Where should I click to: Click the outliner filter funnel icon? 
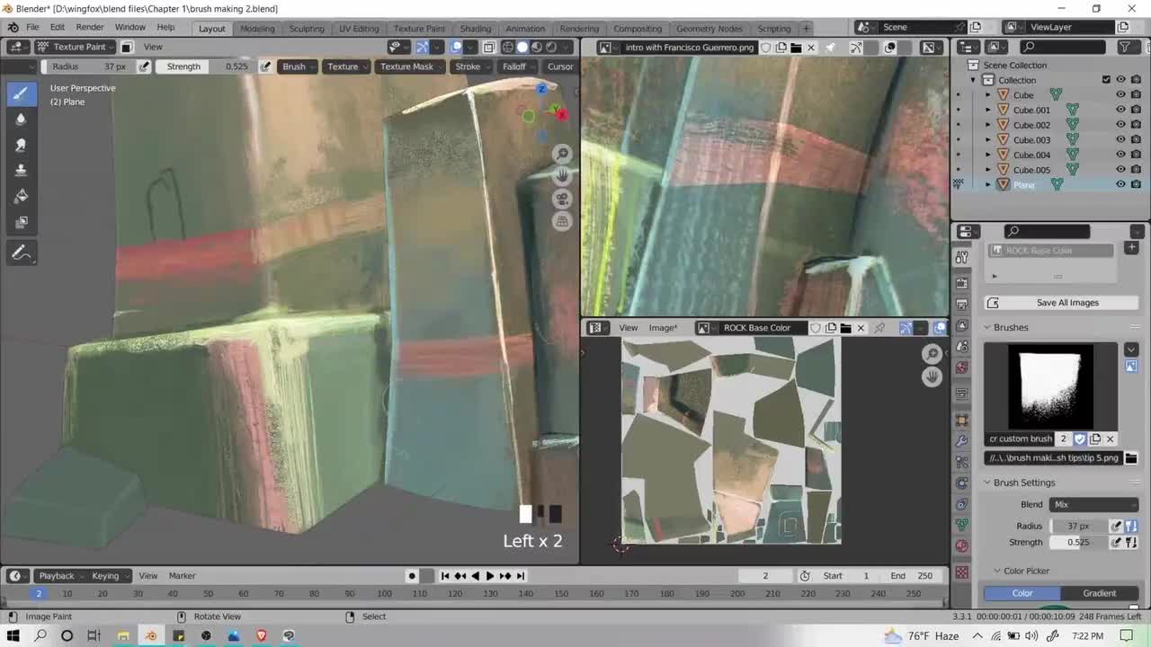pos(1124,47)
